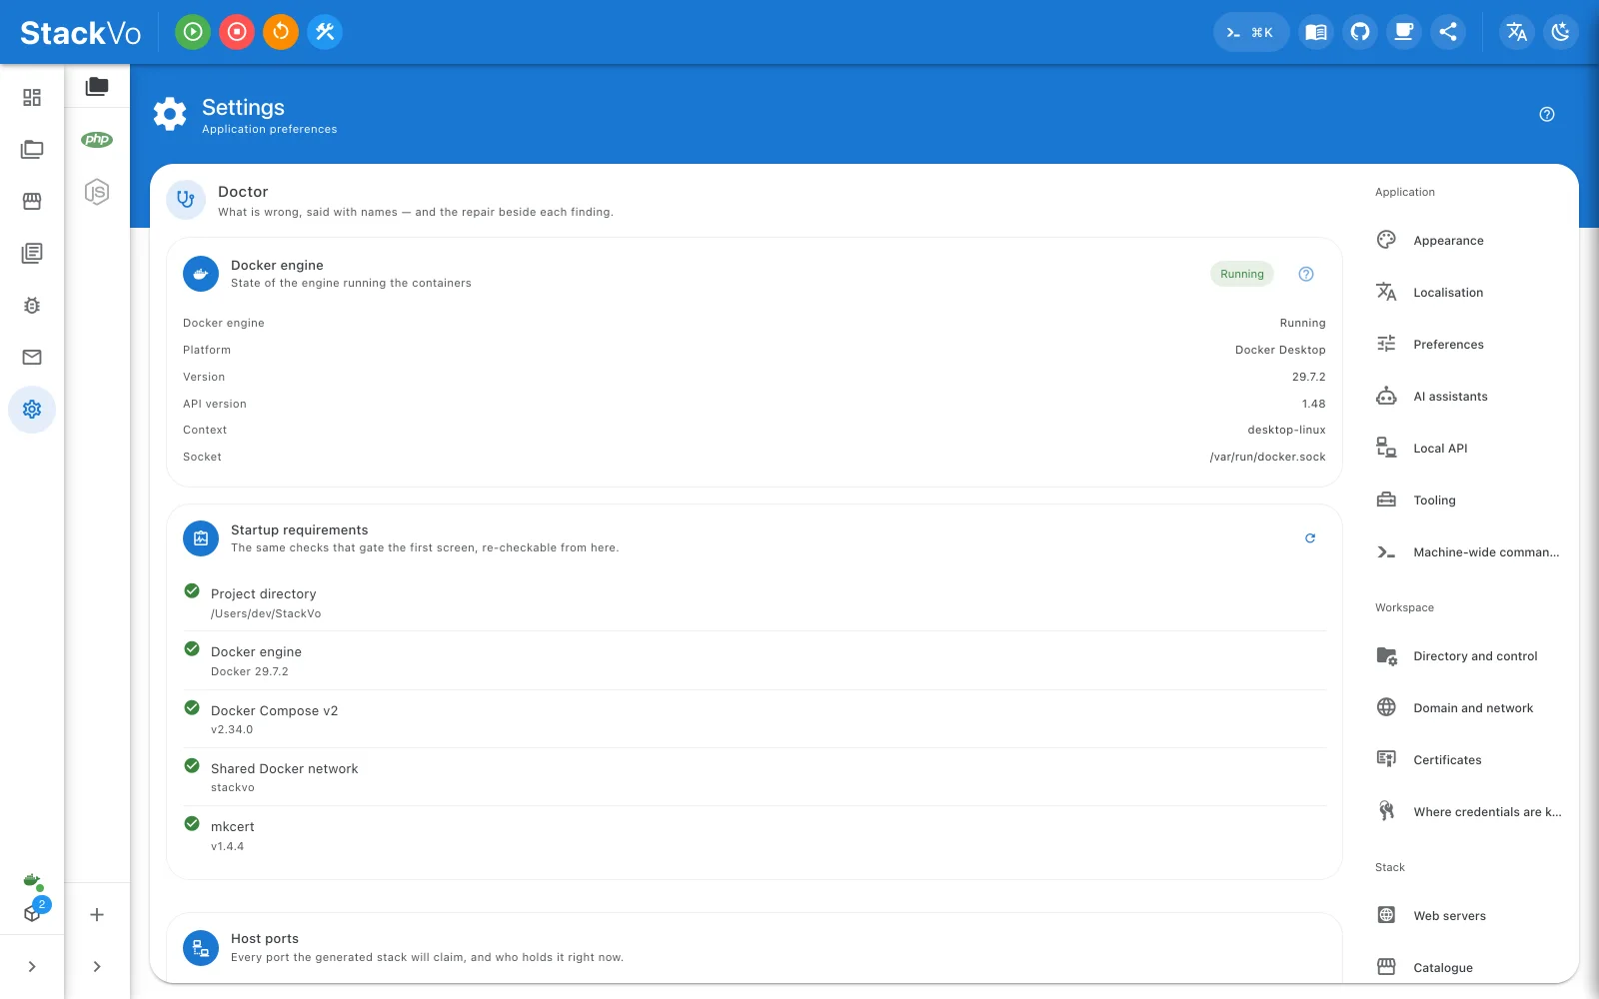Toggle dark mode moon icon
This screenshot has height=999, width=1599.
(x=1560, y=32)
